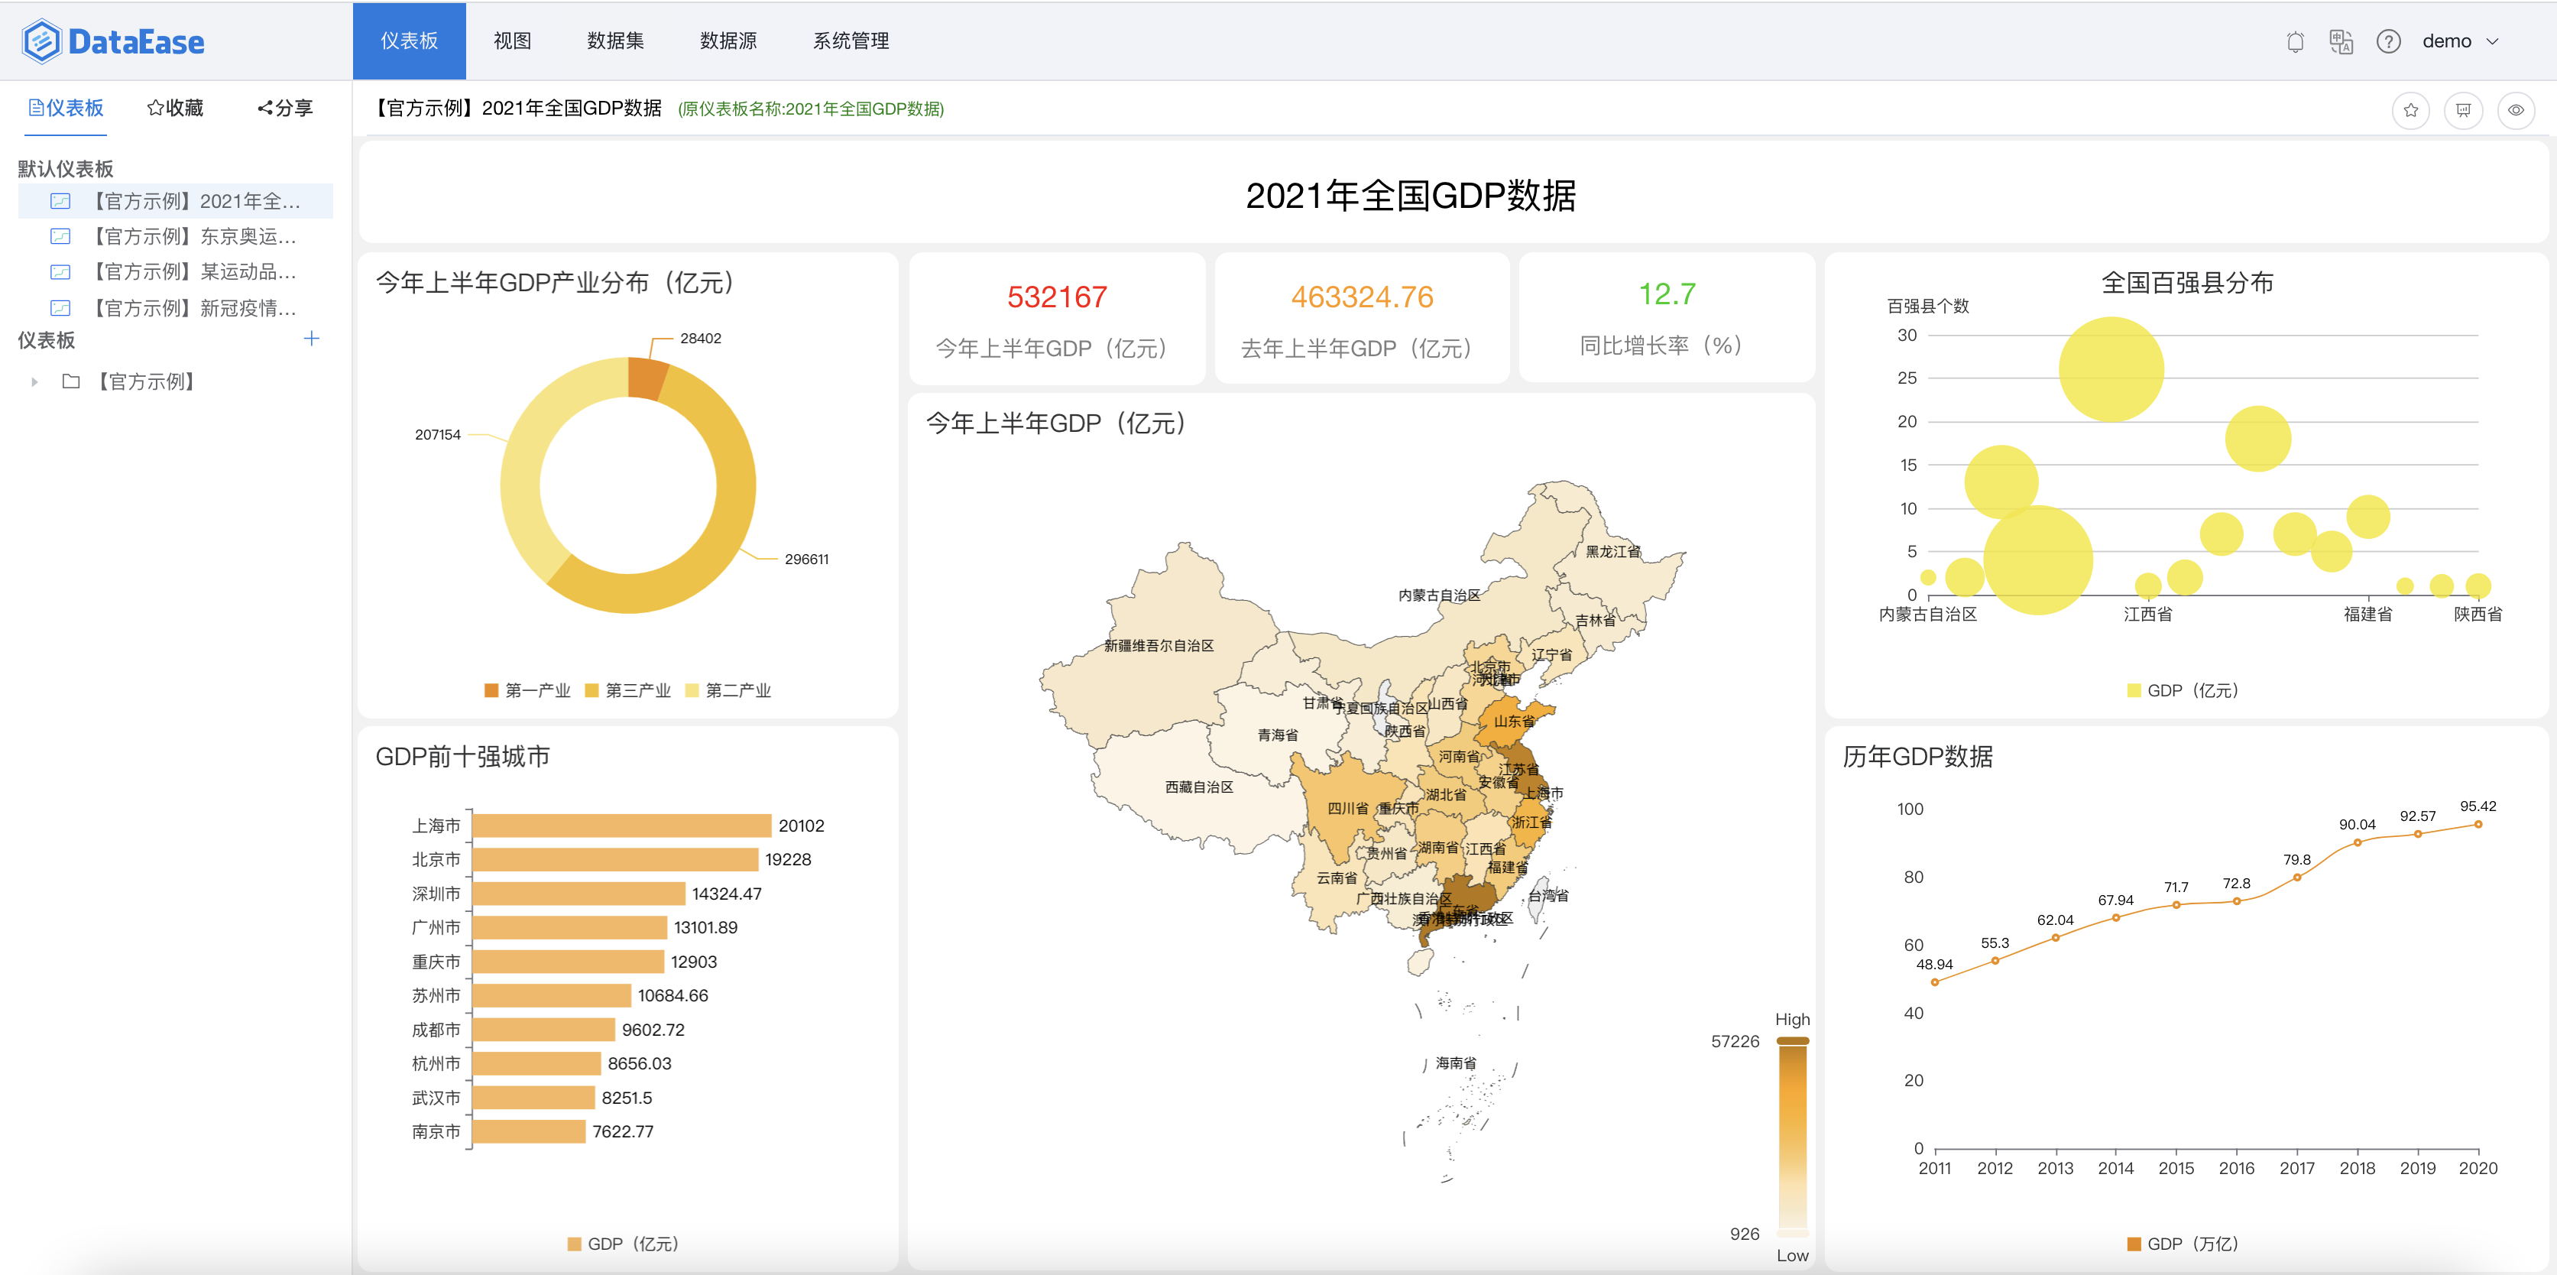Viewport: 2557px width, 1275px height.
Task: Toggle the GDP (亿元) legend under GDP前十强城市
Action: click(622, 1243)
